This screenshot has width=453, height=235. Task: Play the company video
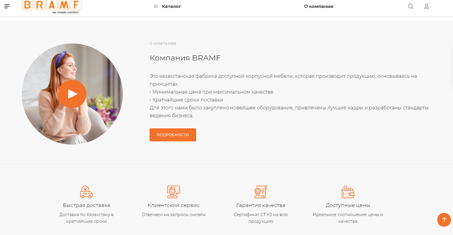72,94
